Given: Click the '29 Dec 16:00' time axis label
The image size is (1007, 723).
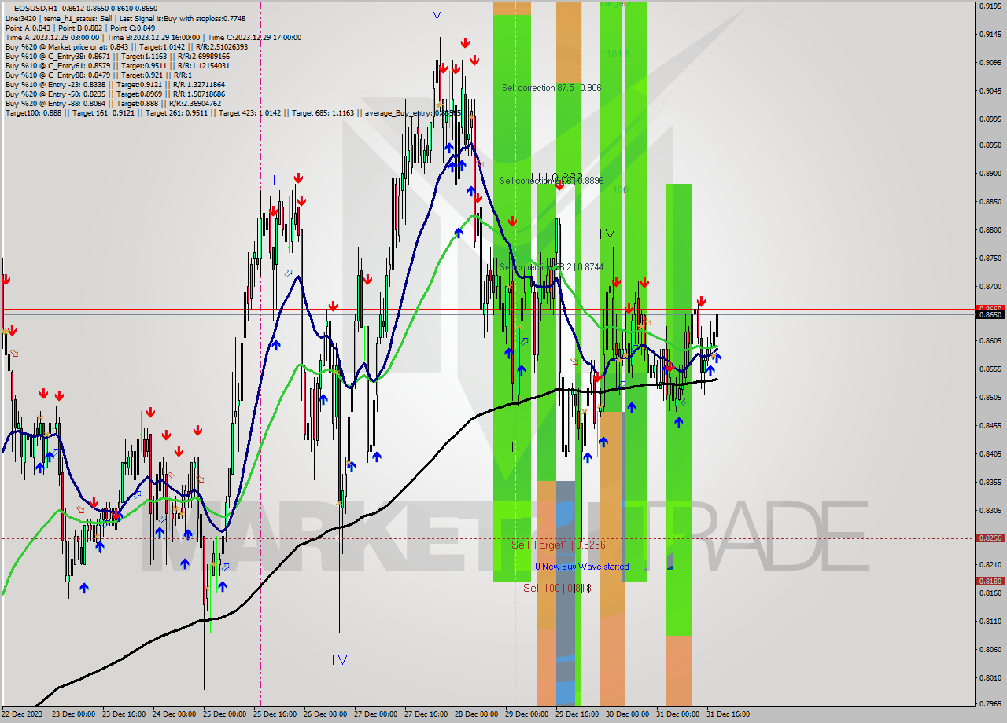Looking at the screenshot, I should 577,714.
